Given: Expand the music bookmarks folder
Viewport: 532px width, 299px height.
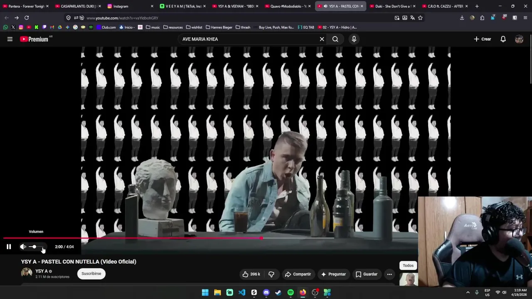Looking at the screenshot, I should 153,27.
